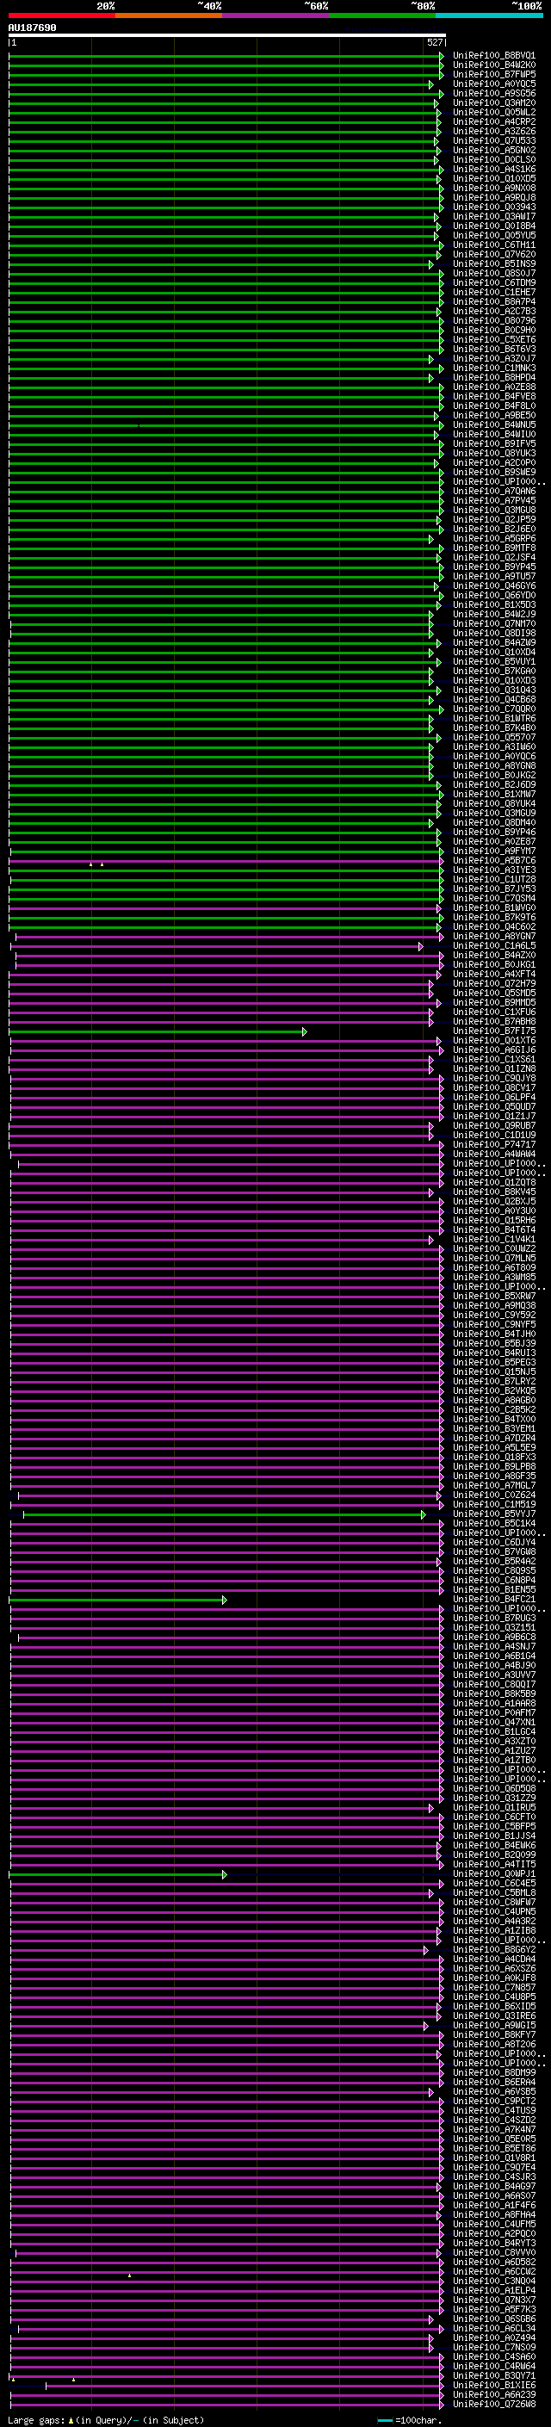The height and width of the screenshot is (2427, 551).
Task: Select label UniRef100_Q03943
Action: click(493, 207)
